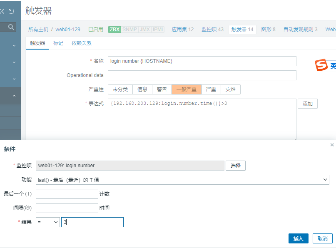The height and width of the screenshot is (248, 336).
Task: Click the 已启用 status link
Action: [96, 30]
